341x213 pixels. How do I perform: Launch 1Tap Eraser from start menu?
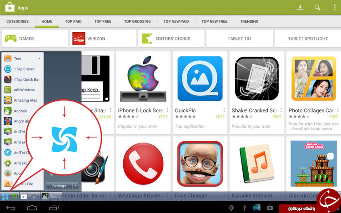click(x=22, y=69)
